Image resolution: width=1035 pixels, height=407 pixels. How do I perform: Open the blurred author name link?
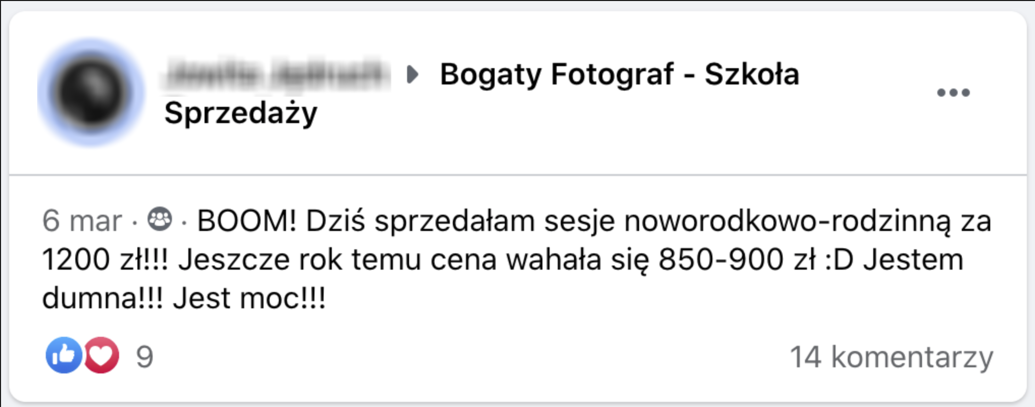coord(275,75)
